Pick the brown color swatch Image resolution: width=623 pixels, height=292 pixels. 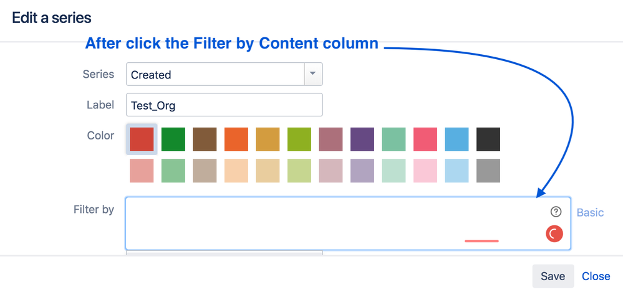click(x=205, y=139)
